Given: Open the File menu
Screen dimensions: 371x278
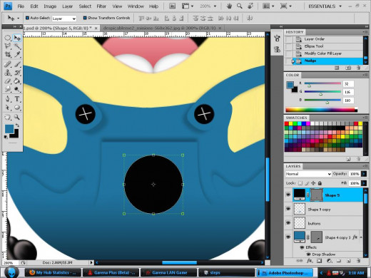Looking at the screenshot, I should coord(21,6).
